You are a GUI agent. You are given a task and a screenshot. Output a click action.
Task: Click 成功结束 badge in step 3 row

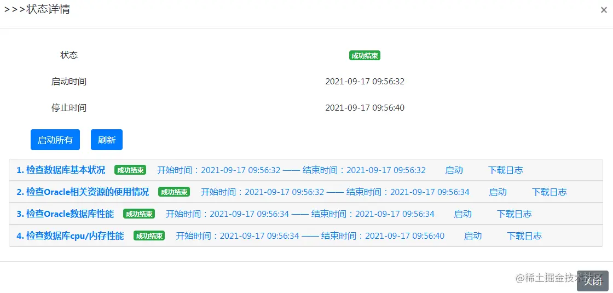[x=139, y=214]
